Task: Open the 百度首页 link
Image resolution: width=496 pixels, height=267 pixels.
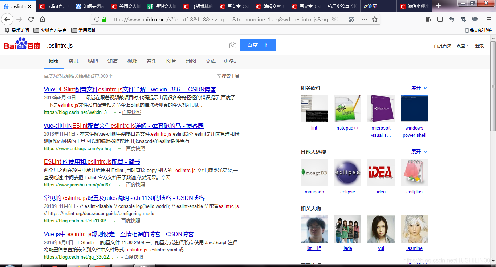Action: coord(443,45)
